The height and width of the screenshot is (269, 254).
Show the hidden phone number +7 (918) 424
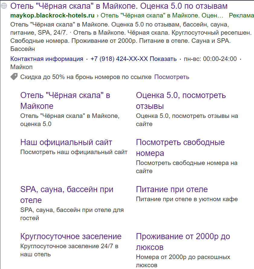[x=134, y=59]
